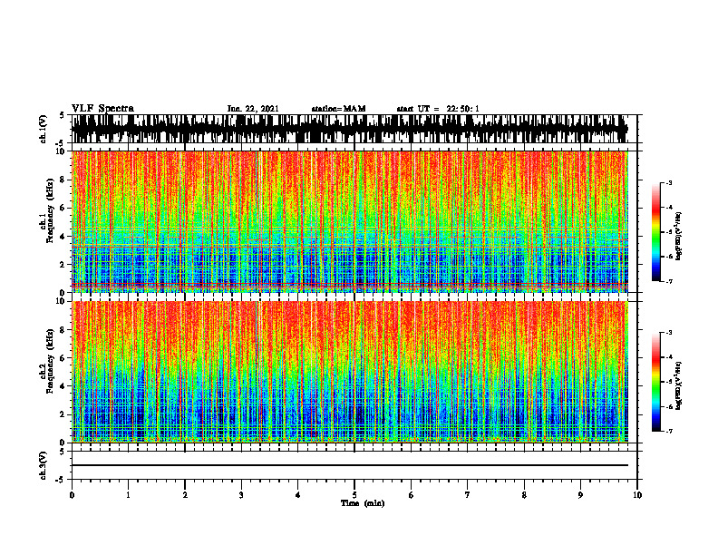The width and height of the screenshot is (718, 555).
Task: Click the time axis tick label "7"
Action: [x=468, y=495]
